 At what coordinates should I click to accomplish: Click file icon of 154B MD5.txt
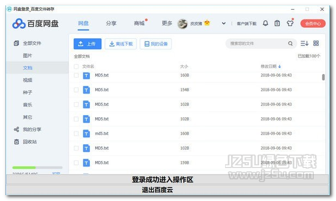coord(87,90)
